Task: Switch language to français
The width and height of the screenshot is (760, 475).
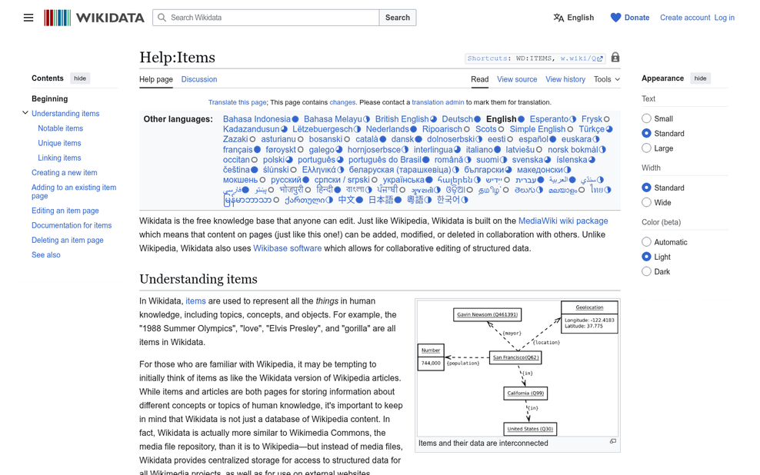Action: coord(238,150)
